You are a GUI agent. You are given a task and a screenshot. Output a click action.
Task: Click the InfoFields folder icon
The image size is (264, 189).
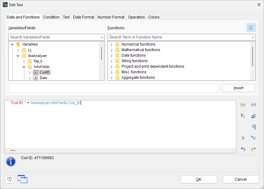[x=30, y=67]
